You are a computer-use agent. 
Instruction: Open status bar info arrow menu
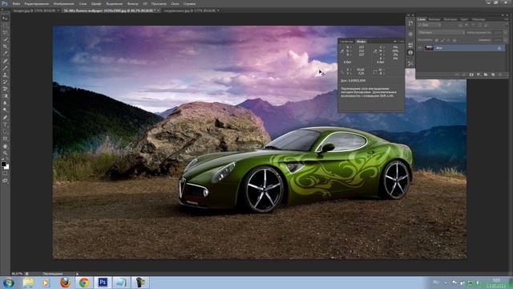pyautogui.click(x=77, y=274)
